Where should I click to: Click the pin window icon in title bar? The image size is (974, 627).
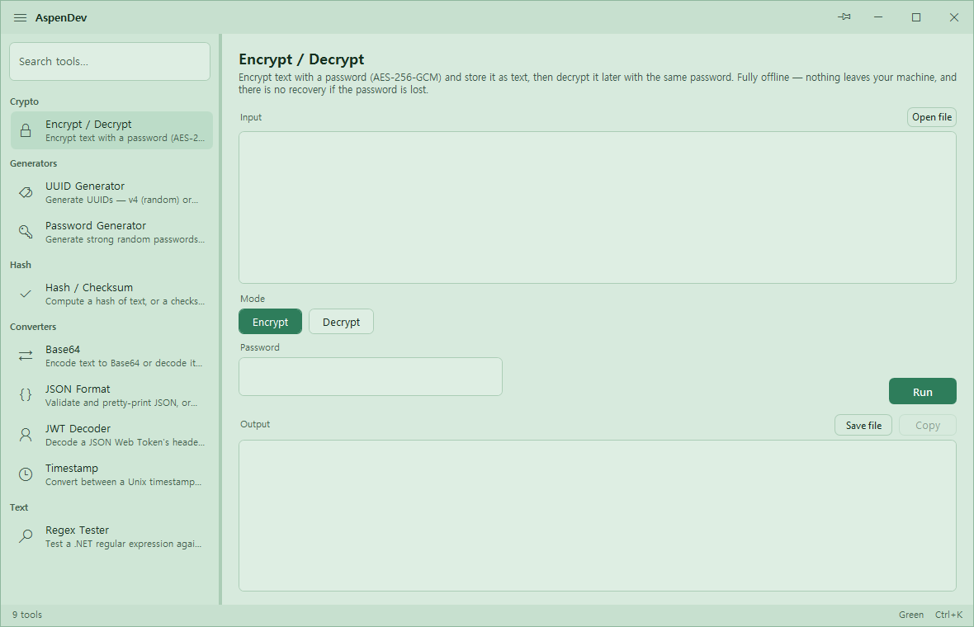(x=844, y=16)
